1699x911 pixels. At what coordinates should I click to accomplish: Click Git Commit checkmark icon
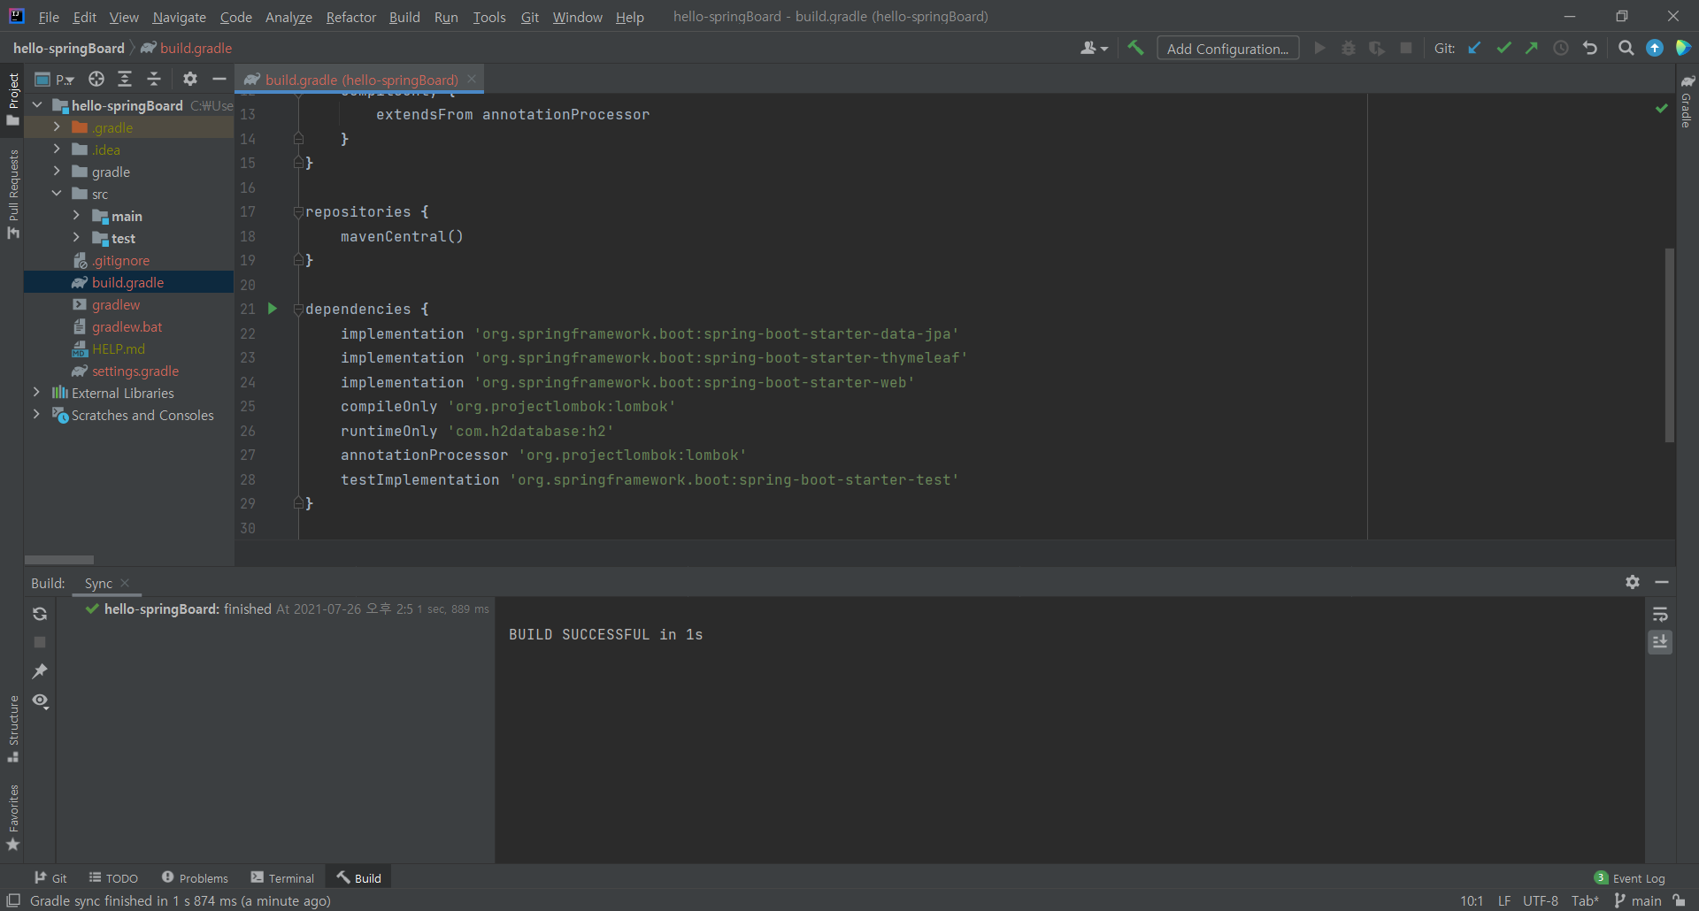[1503, 48]
